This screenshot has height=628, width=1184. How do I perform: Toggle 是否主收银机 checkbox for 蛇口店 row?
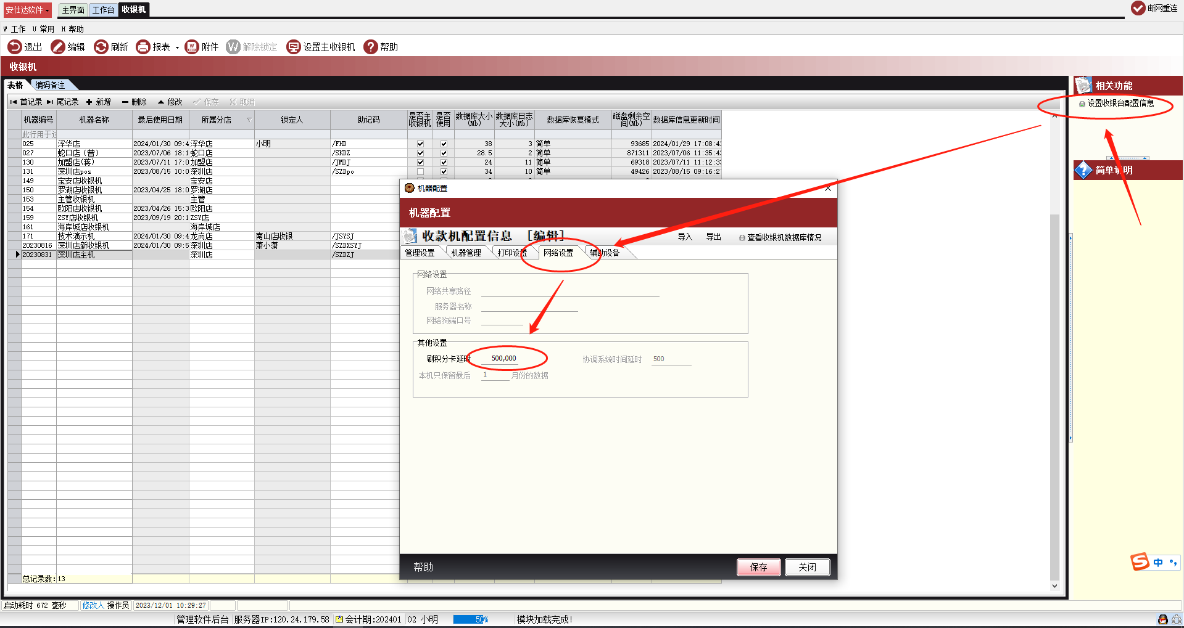tap(420, 153)
